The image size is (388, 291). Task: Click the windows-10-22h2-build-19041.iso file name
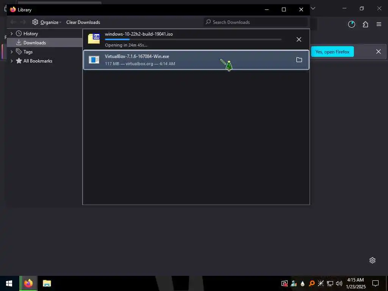[139, 34]
